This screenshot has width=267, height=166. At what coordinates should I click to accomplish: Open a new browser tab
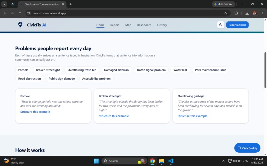pos(71,4)
